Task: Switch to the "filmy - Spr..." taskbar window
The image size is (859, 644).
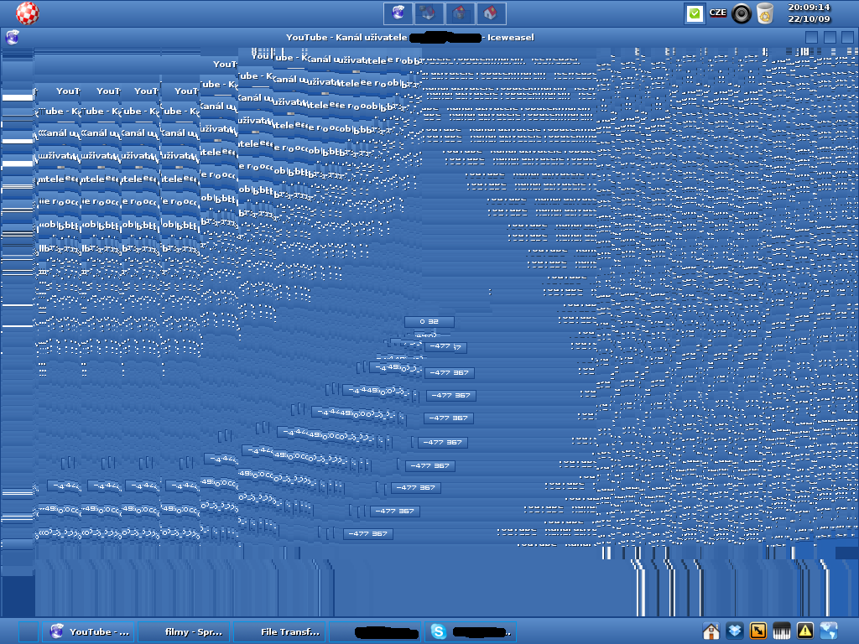Action: (184, 631)
